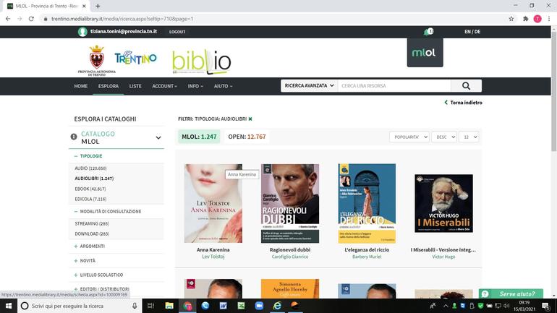Go to Home in navigation bar
Image resolution: width=557 pixels, height=313 pixels.
point(80,86)
